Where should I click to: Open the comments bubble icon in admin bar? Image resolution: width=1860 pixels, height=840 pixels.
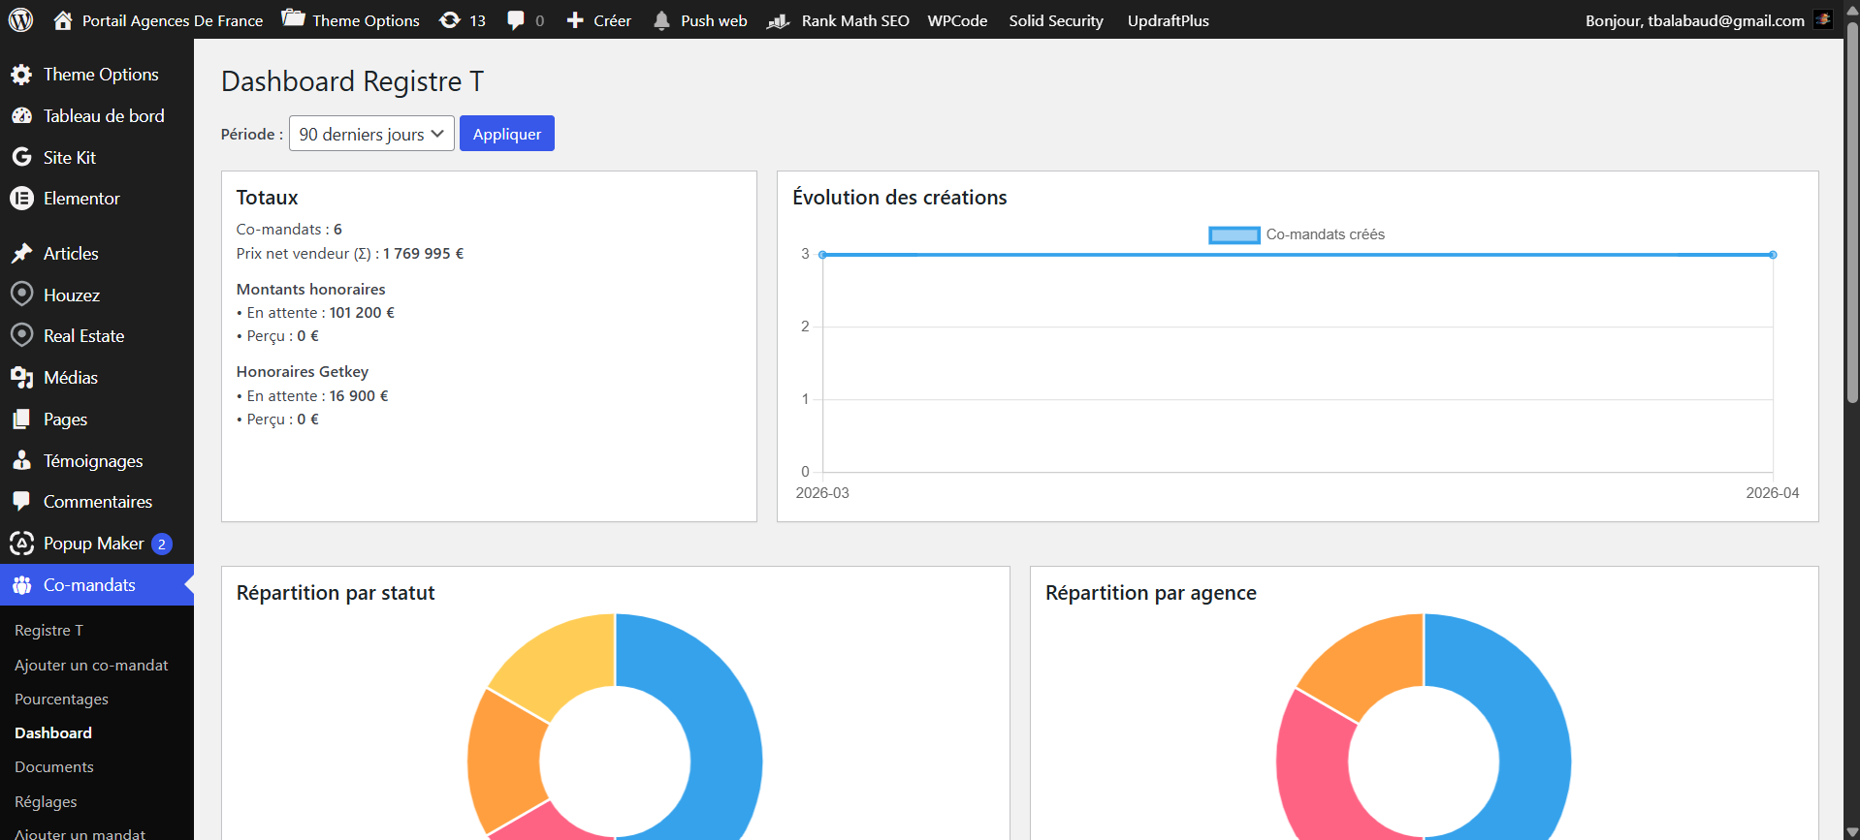516,20
